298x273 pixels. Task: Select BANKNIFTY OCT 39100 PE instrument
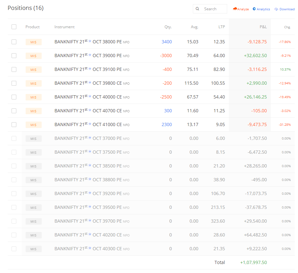point(92,69)
